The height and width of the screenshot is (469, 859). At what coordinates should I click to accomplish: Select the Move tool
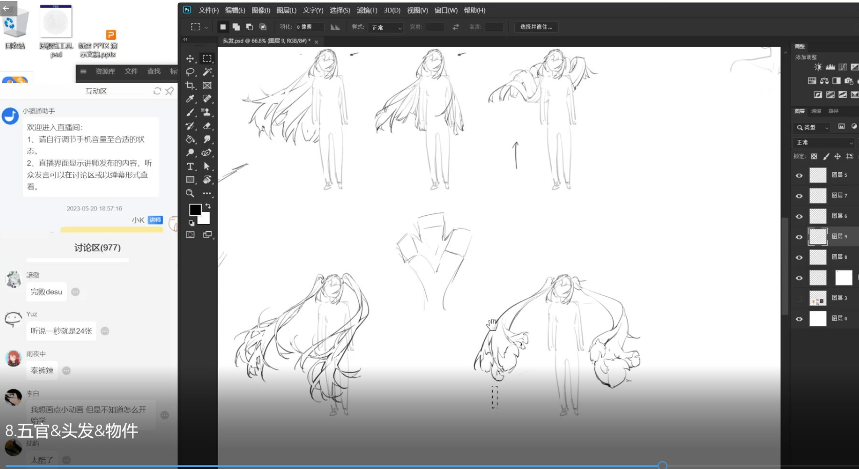(x=190, y=58)
